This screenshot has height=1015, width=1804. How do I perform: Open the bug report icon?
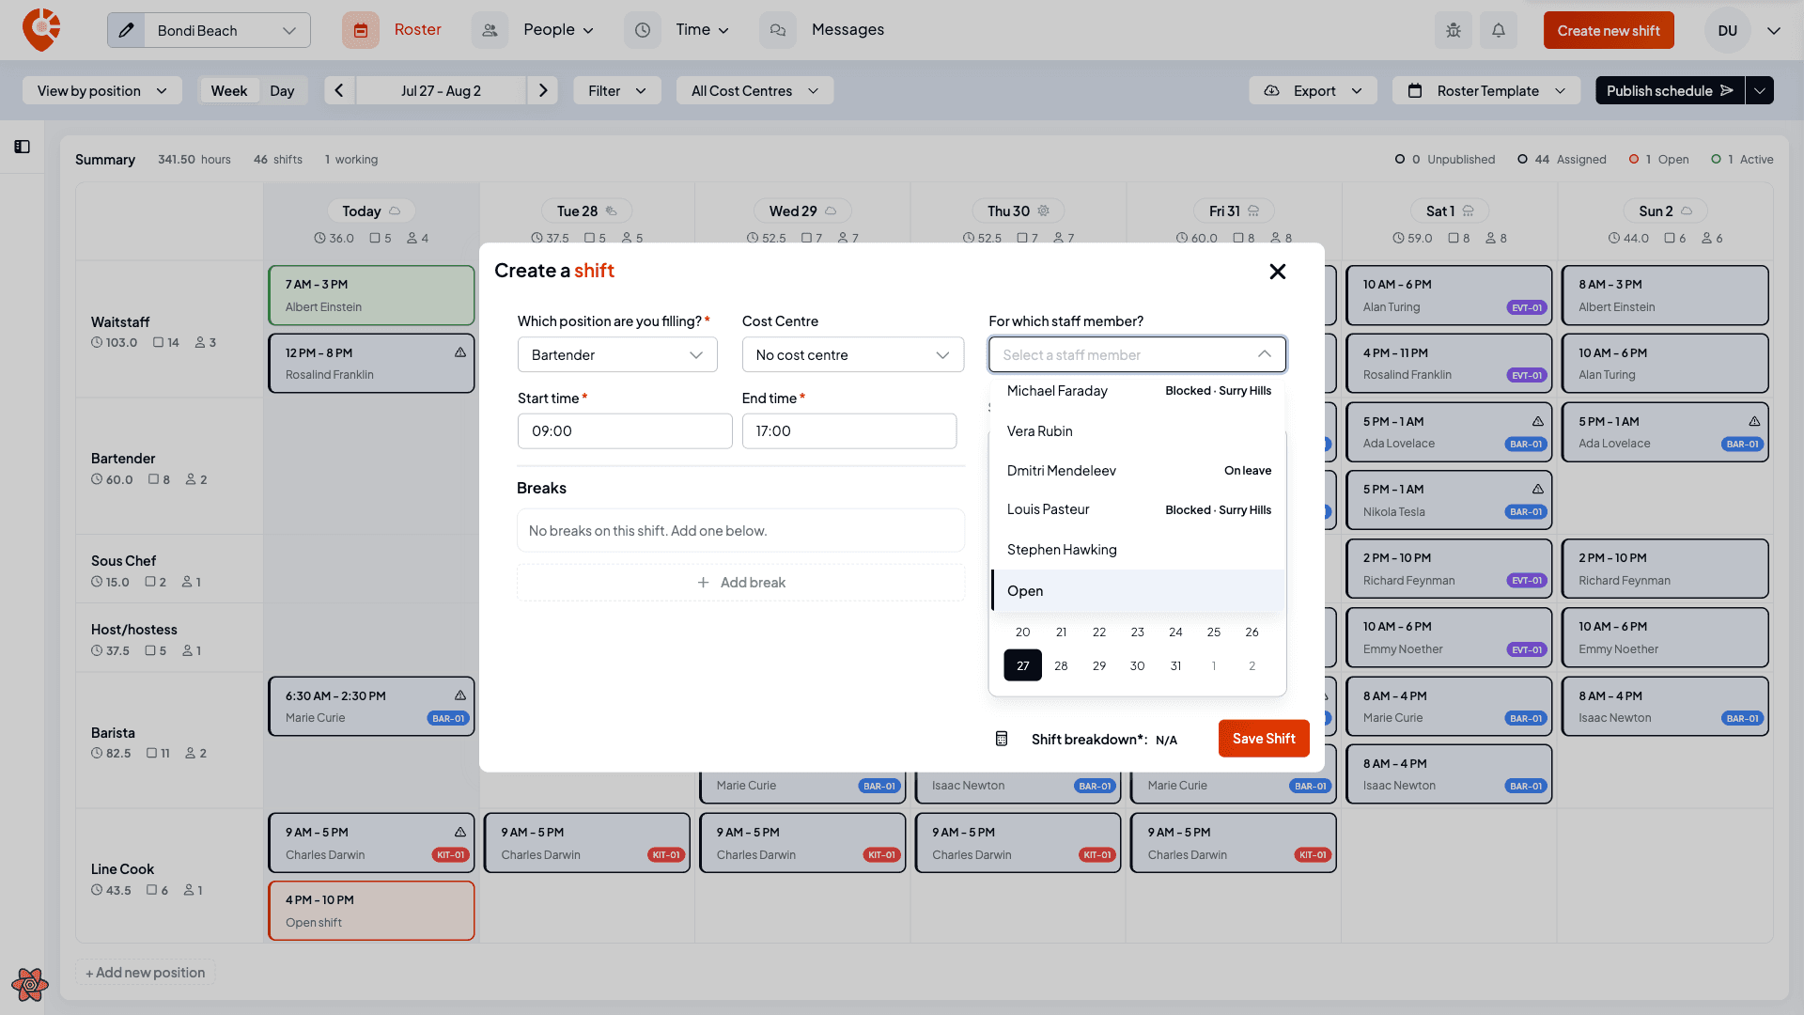click(x=1454, y=30)
